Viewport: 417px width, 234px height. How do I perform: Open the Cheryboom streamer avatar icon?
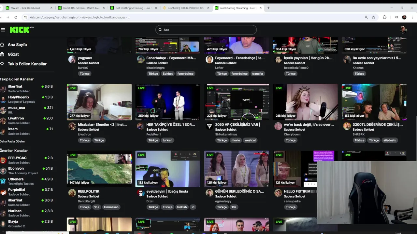pyautogui.click(x=278, y=126)
